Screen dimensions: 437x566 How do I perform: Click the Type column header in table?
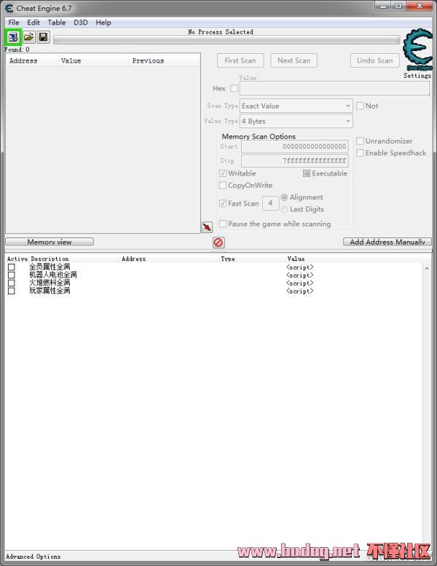point(228,259)
